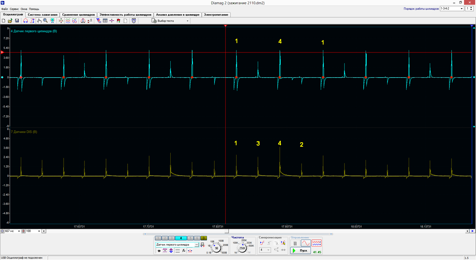This screenshot has height=260, width=476.
Task: Click the document page toolbar icon
Action: tap(125, 21)
